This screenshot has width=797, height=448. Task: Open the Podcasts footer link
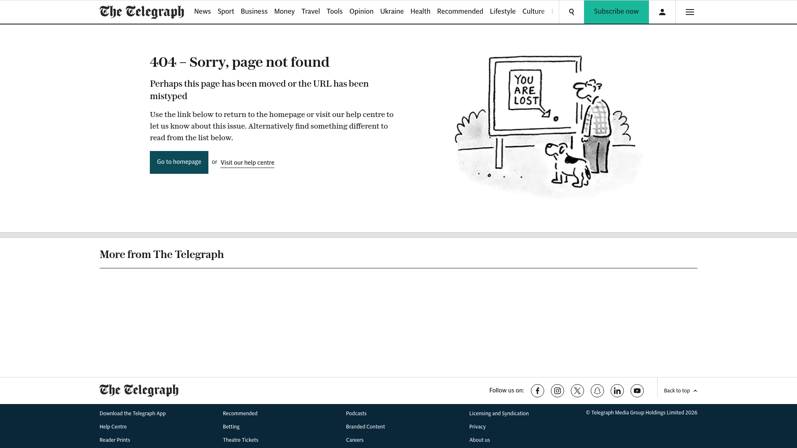356,414
